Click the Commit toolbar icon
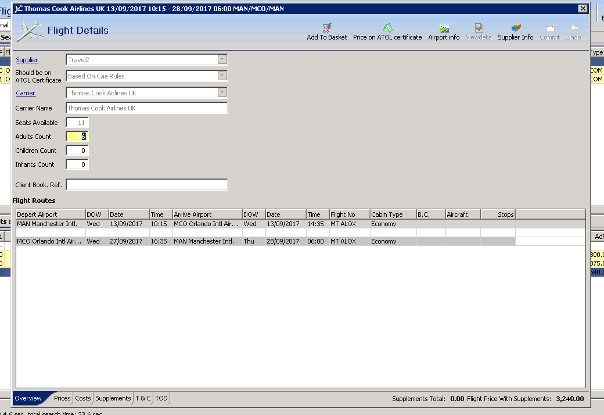Image resolution: width=604 pixels, height=415 pixels. tap(550, 28)
